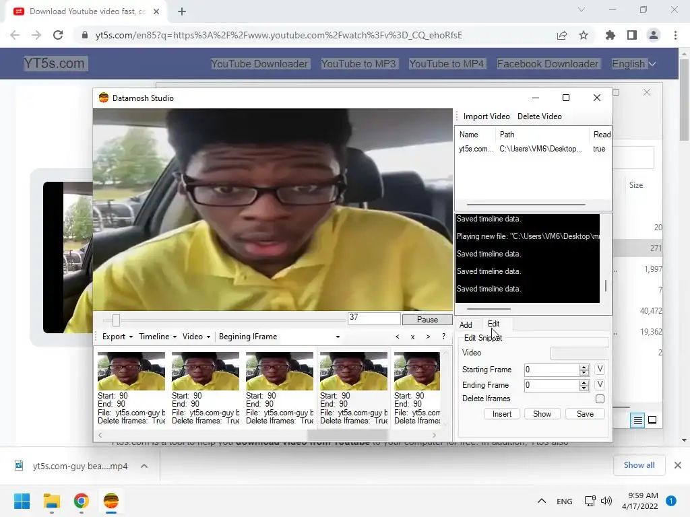This screenshot has width=690, height=517.
Task: Open a new browser tab
Action: pyautogui.click(x=182, y=11)
